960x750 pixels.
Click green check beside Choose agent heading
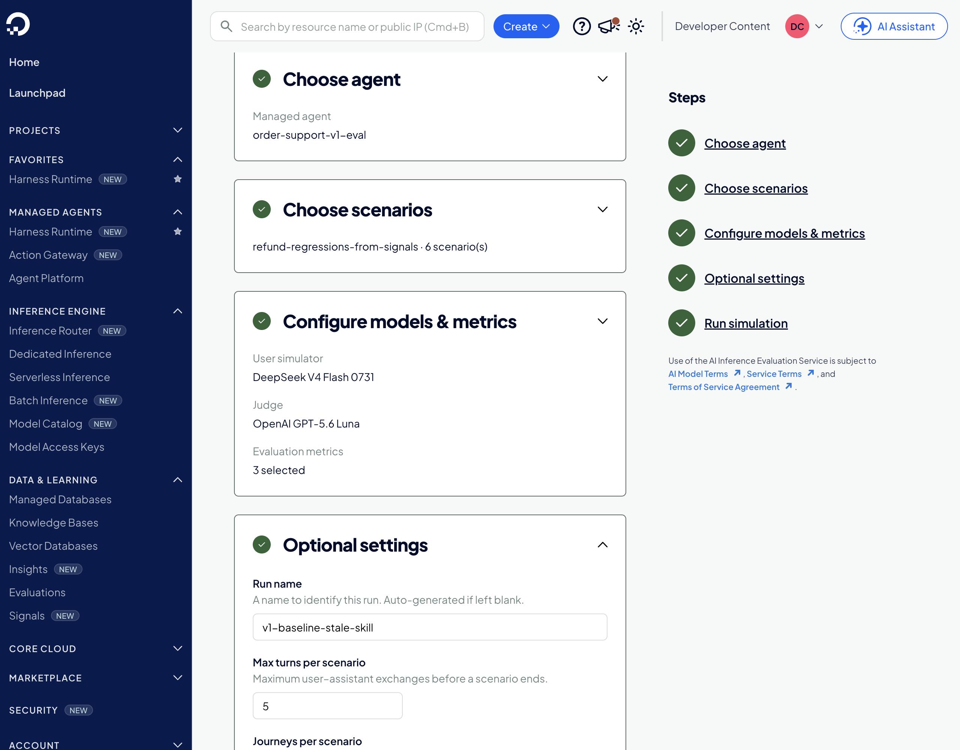point(261,79)
